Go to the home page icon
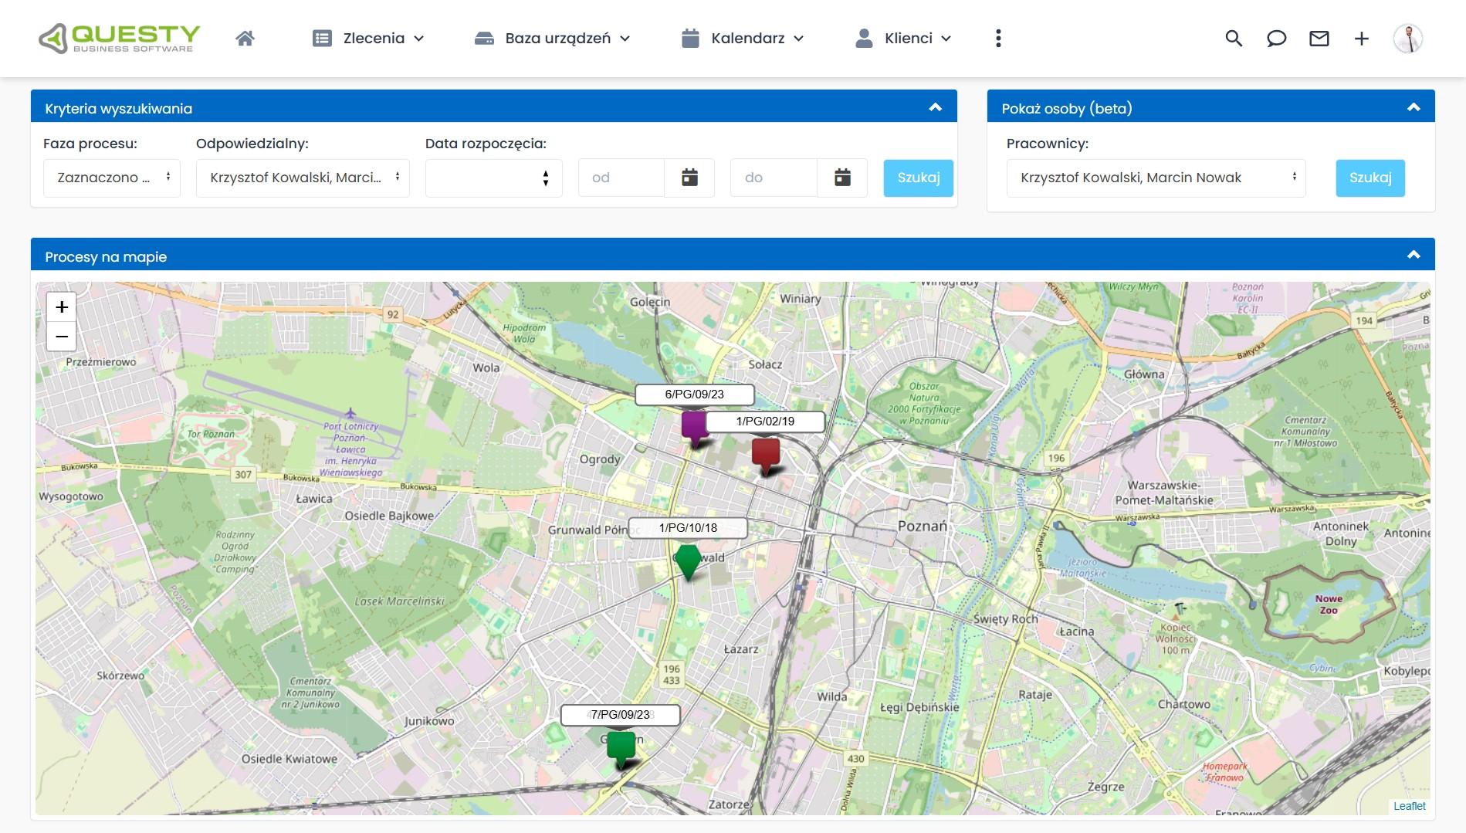The height and width of the screenshot is (833, 1466). point(245,38)
